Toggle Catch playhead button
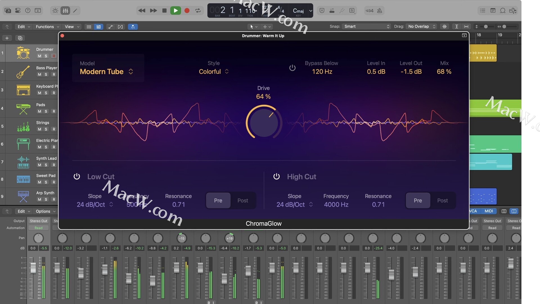The width and height of the screenshot is (540, 304). coord(133,27)
